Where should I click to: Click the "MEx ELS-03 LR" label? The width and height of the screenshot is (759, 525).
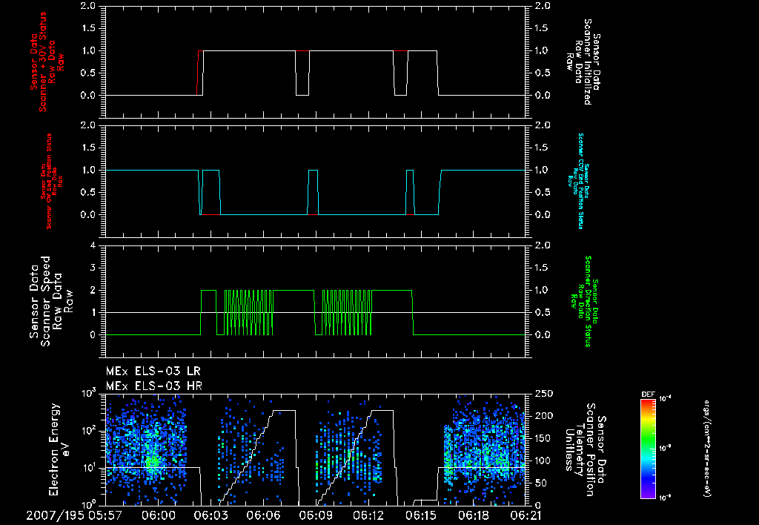point(153,372)
